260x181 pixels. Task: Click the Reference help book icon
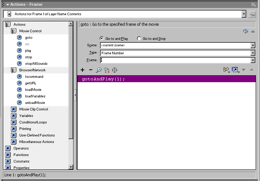pyautogui.click(x=246, y=31)
